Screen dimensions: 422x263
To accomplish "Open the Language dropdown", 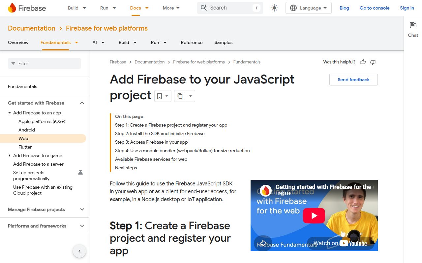I will tap(309, 8).
